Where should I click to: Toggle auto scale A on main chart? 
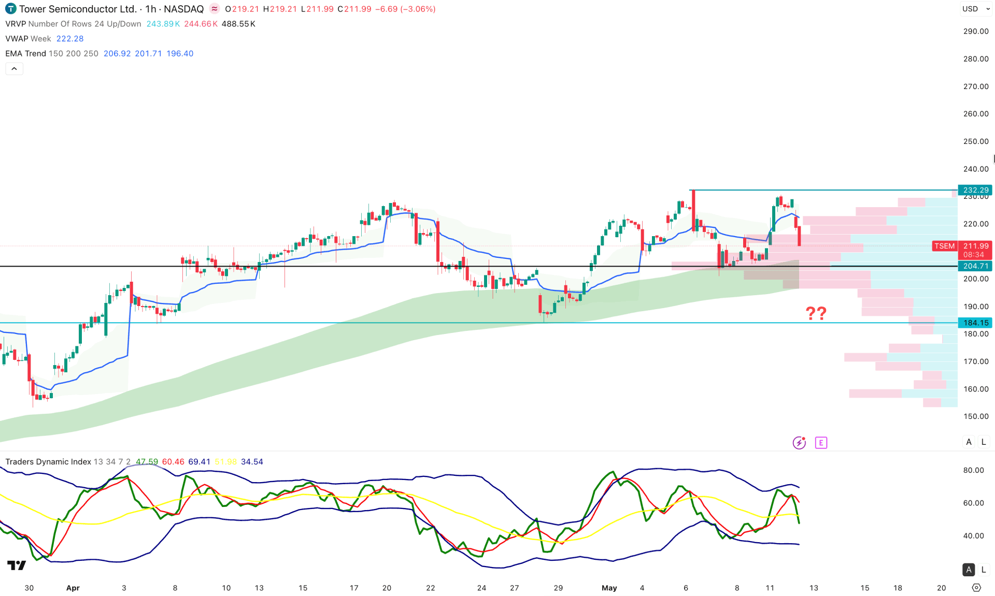pyautogui.click(x=969, y=442)
